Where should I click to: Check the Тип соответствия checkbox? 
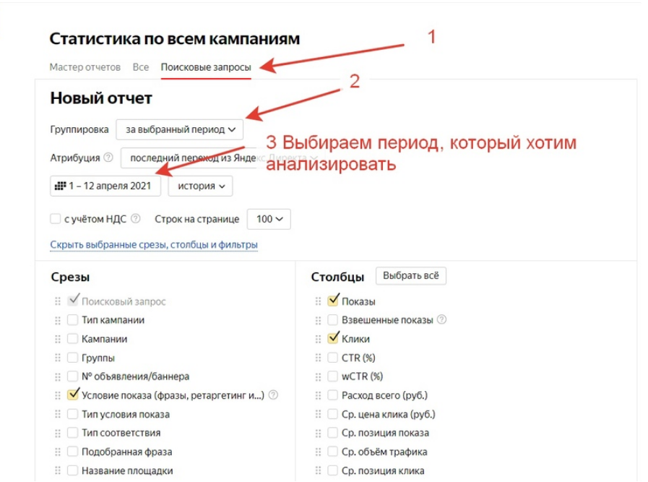click(x=72, y=433)
